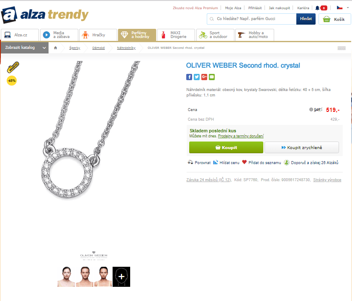Open language selector with Czech flag
352x301 pixels.
click(342, 8)
